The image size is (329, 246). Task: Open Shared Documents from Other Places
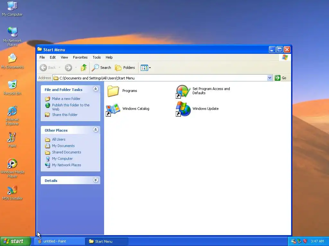pos(67,152)
